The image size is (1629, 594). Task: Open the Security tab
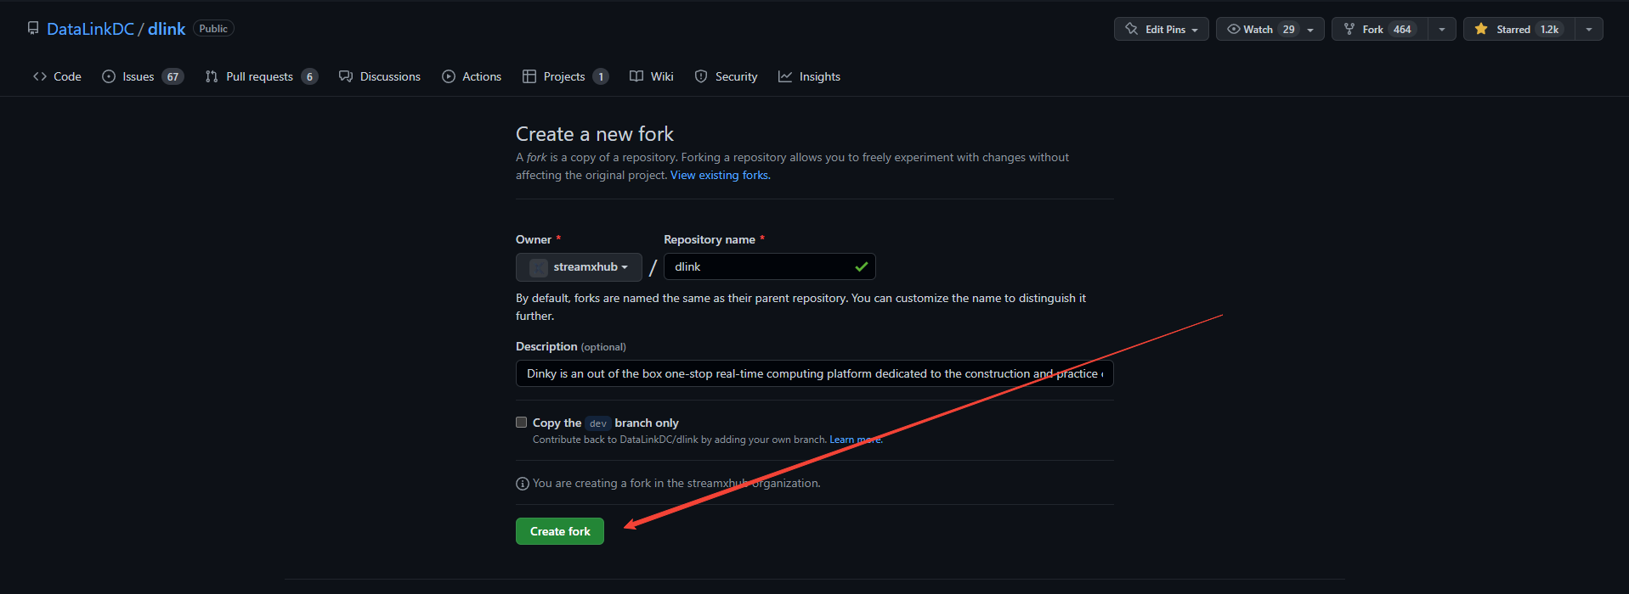[726, 76]
